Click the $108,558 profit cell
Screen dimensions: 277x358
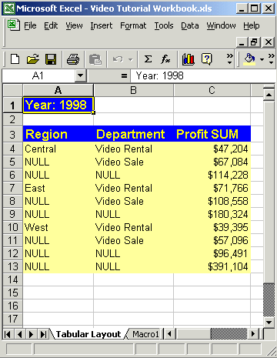coord(212,201)
